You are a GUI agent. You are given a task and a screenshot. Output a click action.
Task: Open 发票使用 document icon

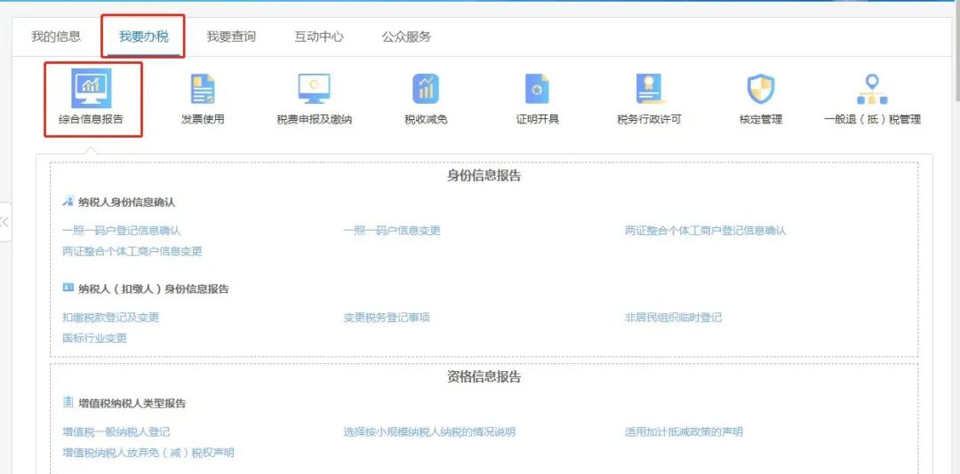[203, 90]
